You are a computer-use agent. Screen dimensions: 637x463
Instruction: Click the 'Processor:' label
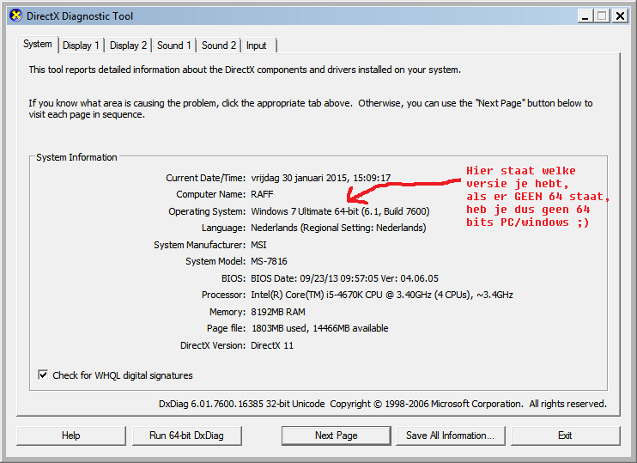click(x=223, y=295)
